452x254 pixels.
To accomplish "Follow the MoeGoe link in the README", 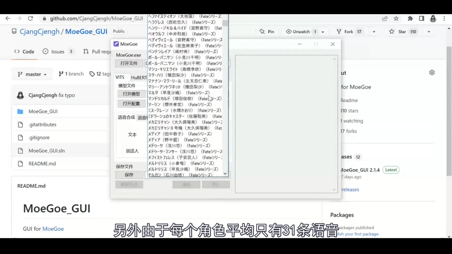I will (53, 229).
